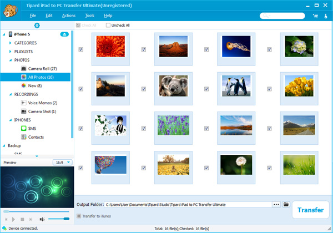
Task: Play the preview media
Action: pos(13,219)
